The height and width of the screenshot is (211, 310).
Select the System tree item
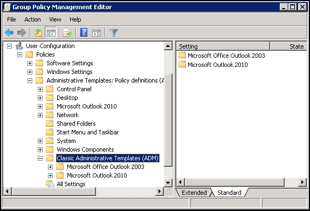point(66,141)
